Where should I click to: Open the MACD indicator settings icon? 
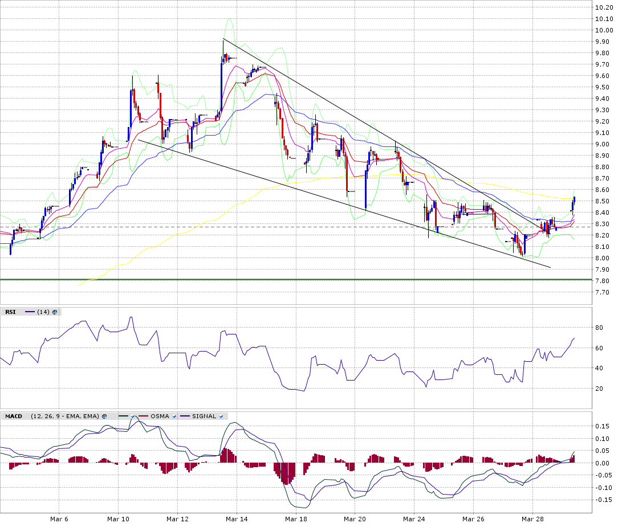[105, 416]
